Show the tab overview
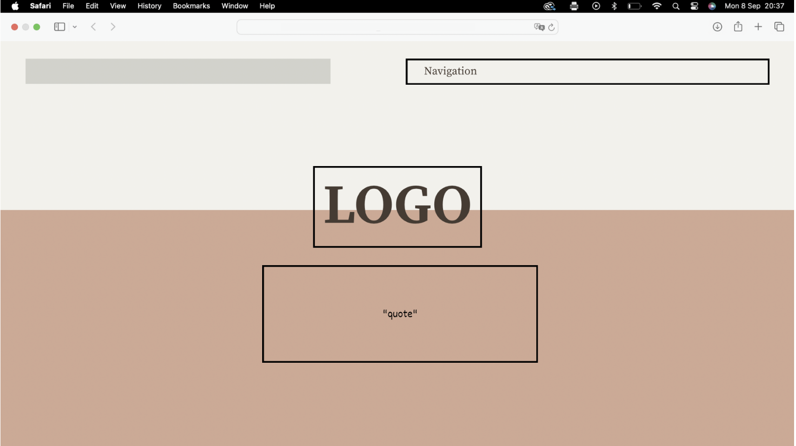The width and height of the screenshot is (796, 446). click(779, 27)
